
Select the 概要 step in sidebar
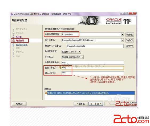coord(18,48)
